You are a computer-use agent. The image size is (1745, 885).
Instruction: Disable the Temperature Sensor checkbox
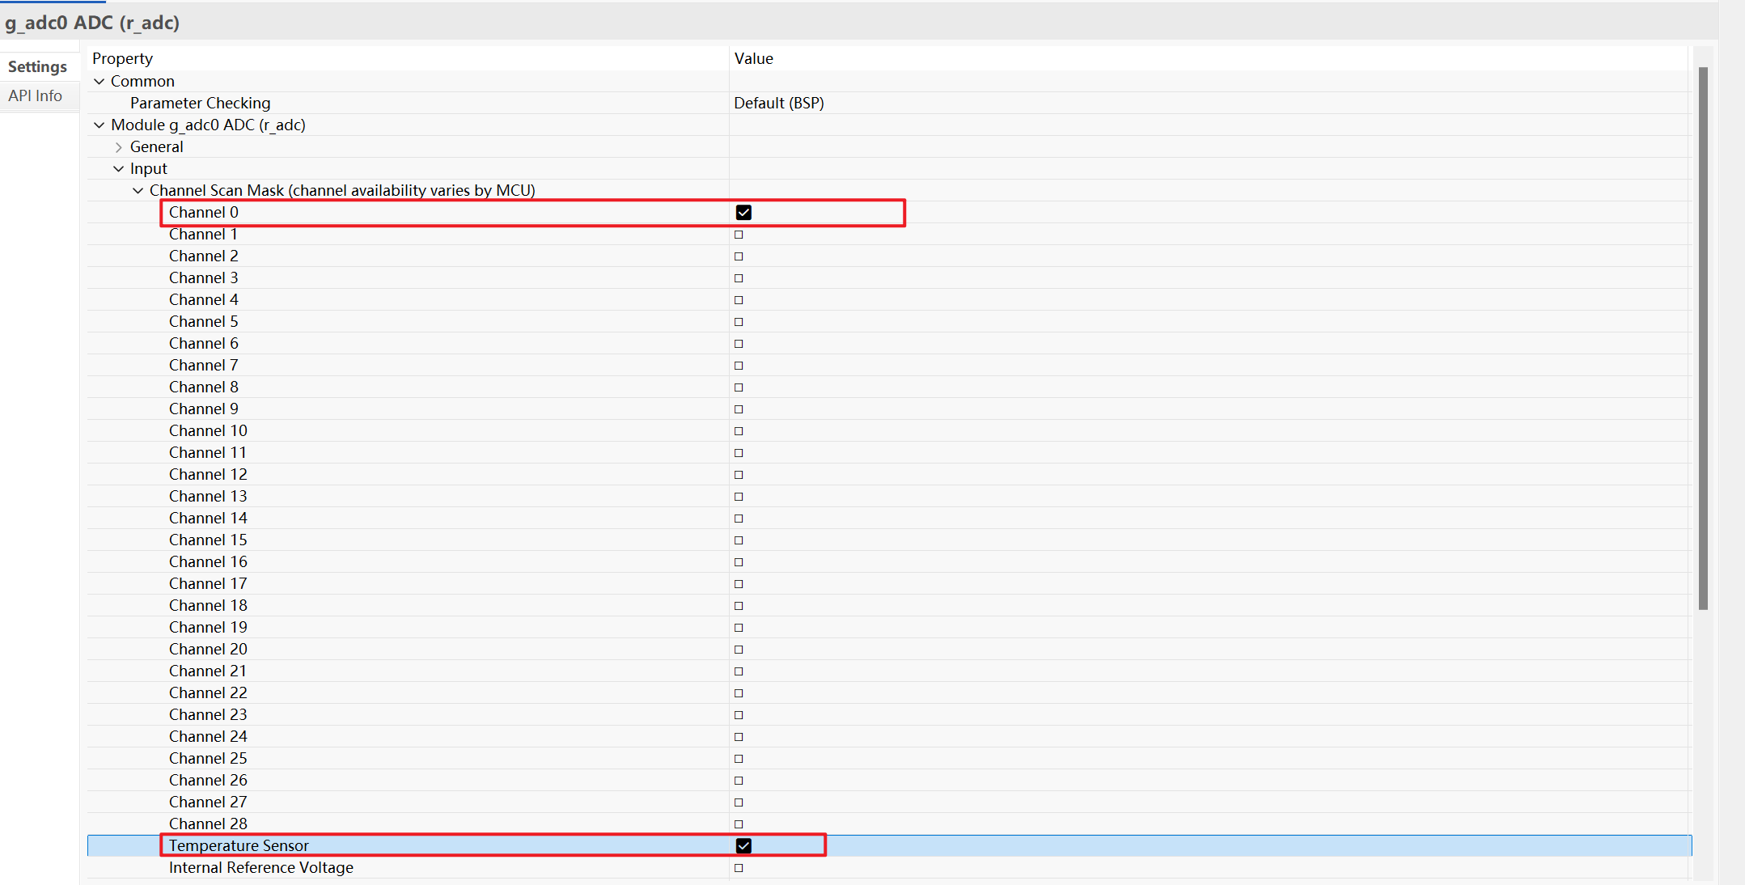743,845
